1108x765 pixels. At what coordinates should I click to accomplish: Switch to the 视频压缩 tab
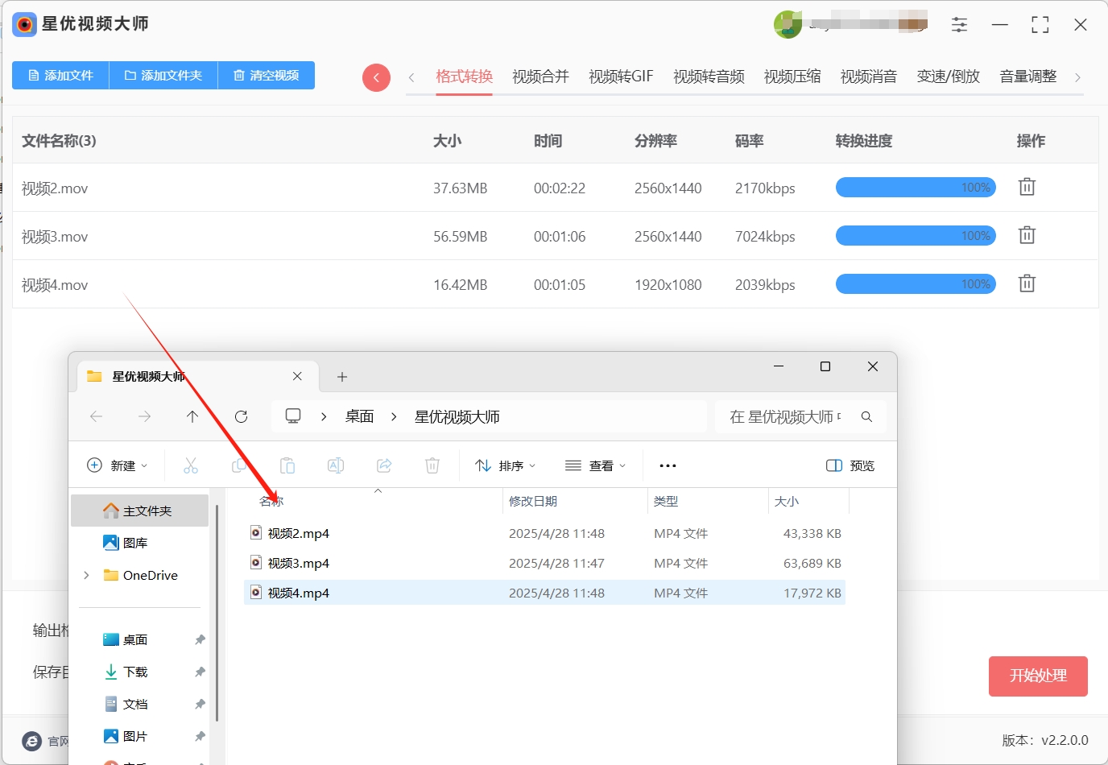click(792, 76)
